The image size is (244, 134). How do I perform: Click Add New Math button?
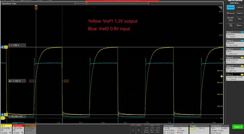[x=146, y=129]
